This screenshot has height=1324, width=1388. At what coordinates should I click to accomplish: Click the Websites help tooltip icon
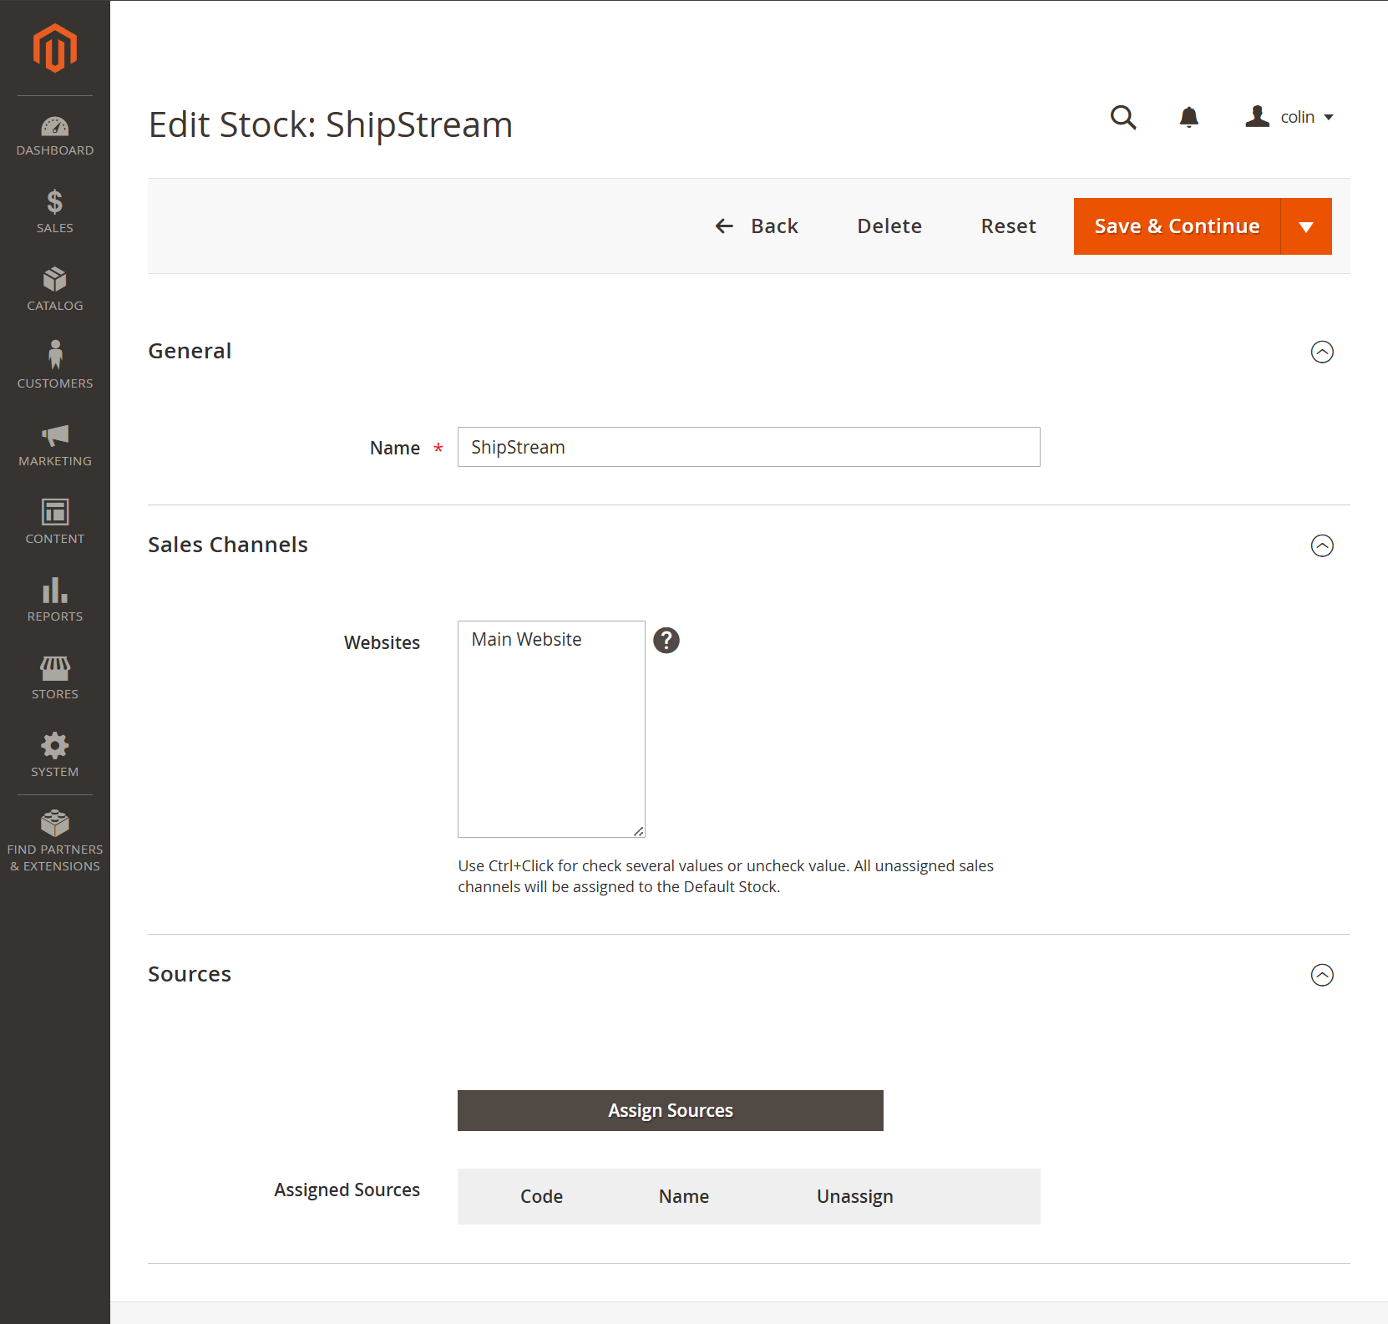[x=666, y=641]
